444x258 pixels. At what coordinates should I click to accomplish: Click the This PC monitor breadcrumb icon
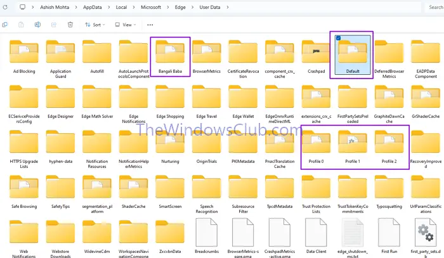(x=22, y=7)
